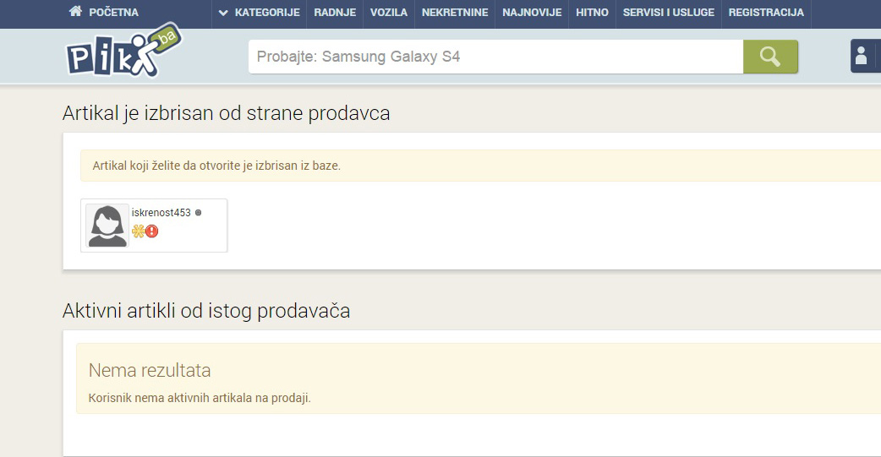
Task: Click the yellow asterisk badge icon
Action: [x=138, y=231]
